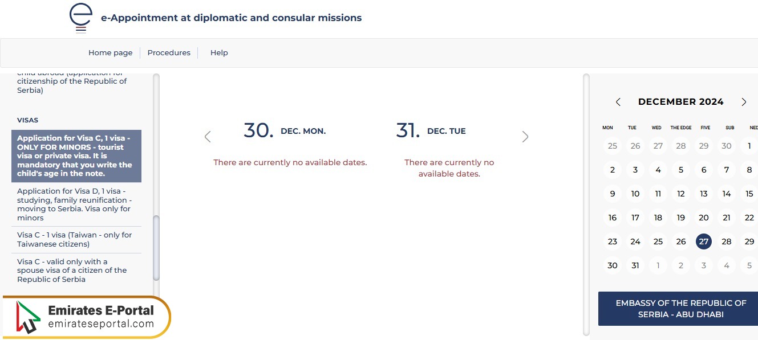Advance calendar to January with right chevron
Viewport: 758px width, 340px height.
point(744,102)
